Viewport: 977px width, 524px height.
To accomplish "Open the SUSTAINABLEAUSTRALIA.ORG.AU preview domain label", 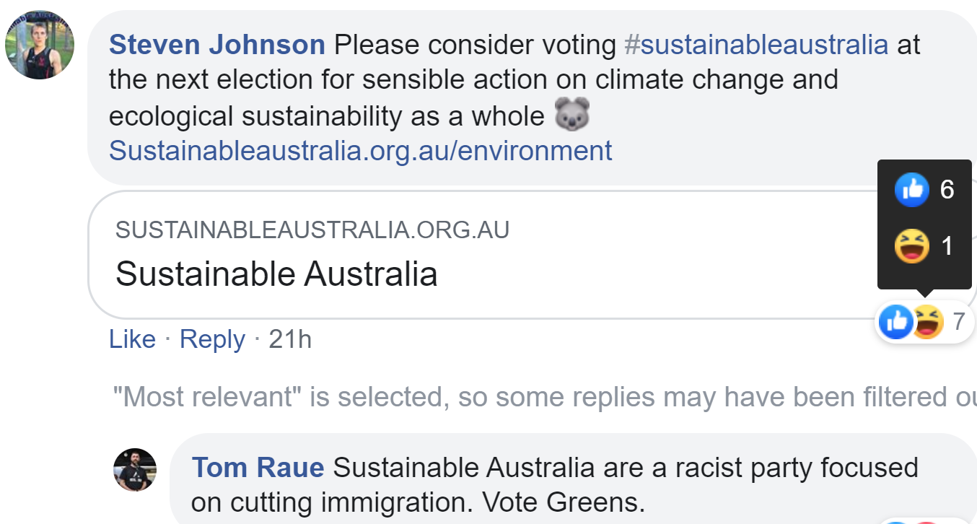I will pyautogui.click(x=312, y=230).
